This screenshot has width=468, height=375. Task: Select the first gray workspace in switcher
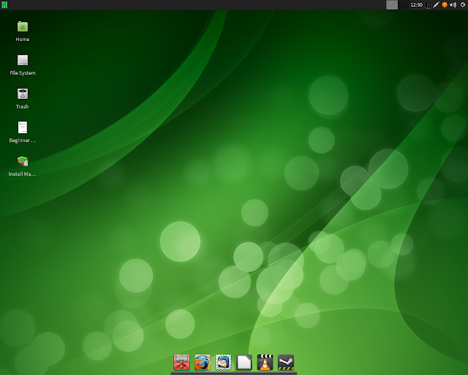392,5
